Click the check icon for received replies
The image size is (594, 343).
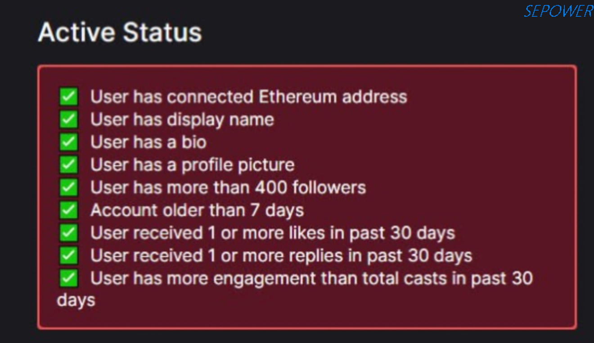point(68,256)
